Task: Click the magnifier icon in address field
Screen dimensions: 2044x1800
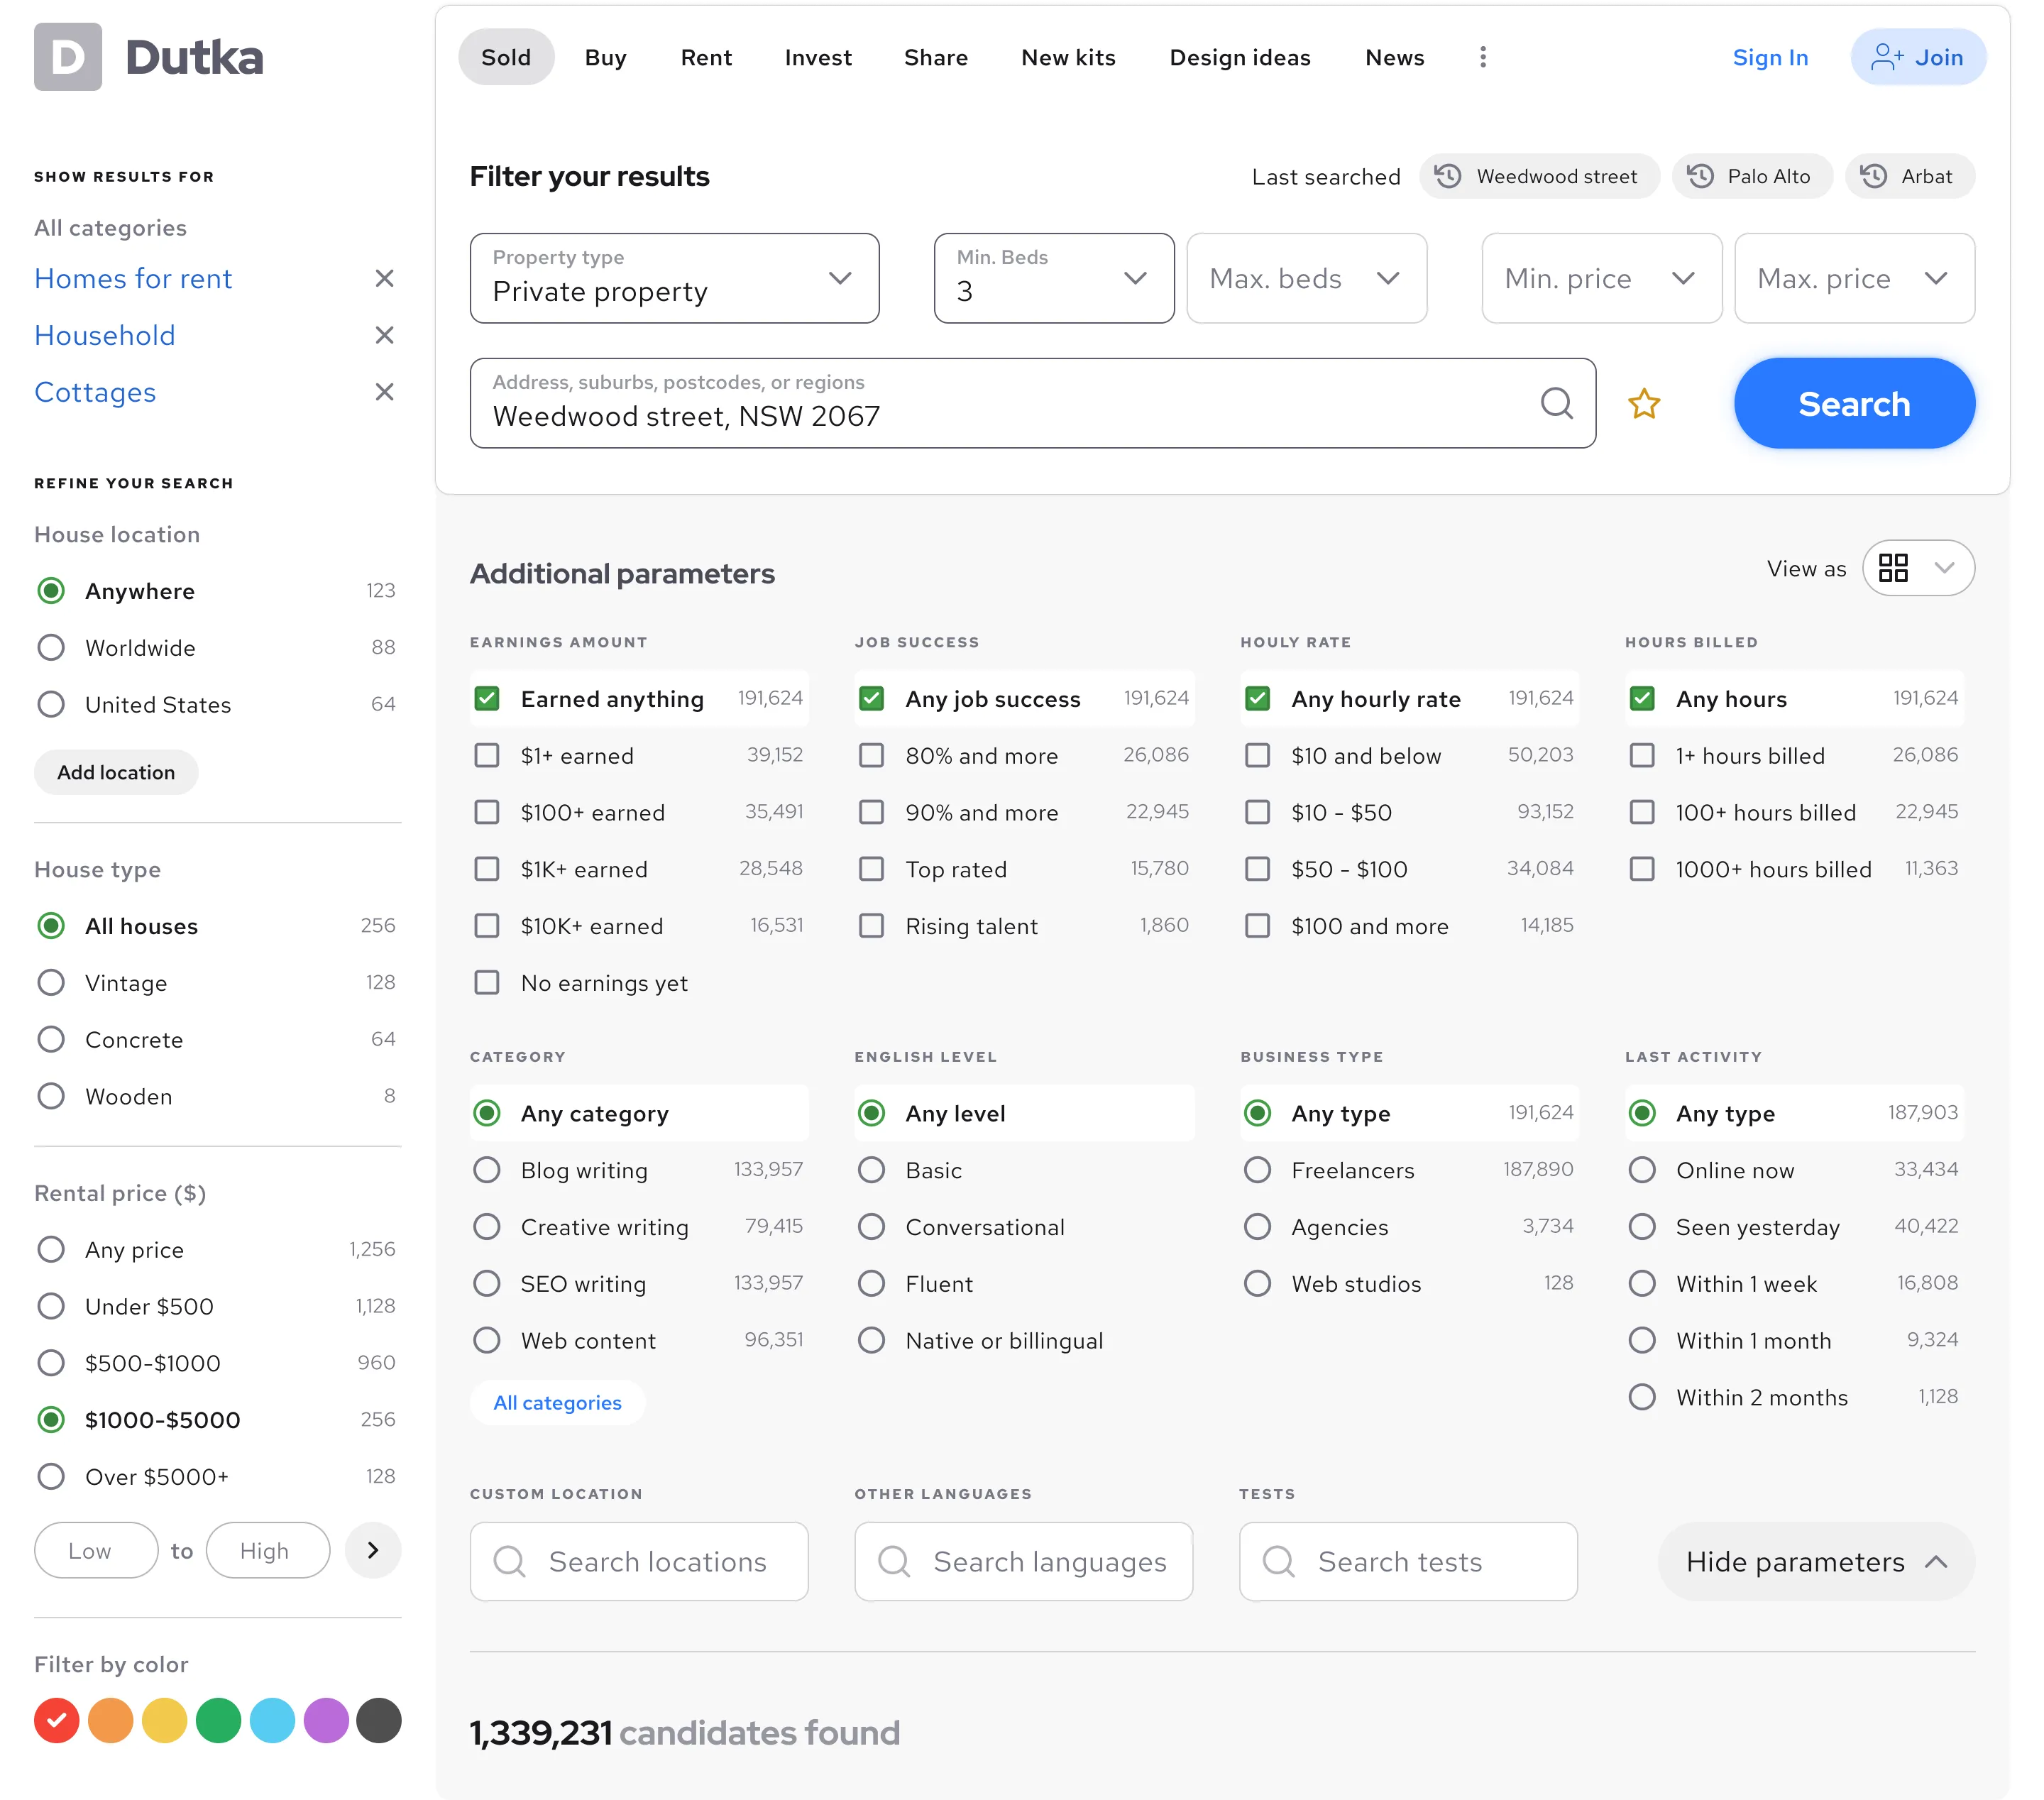Action: pos(1556,403)
